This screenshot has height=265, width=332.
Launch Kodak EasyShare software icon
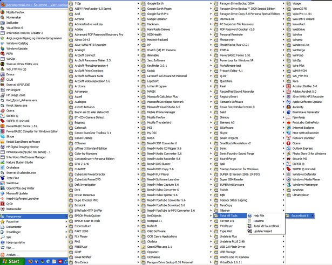pos(3,142)
